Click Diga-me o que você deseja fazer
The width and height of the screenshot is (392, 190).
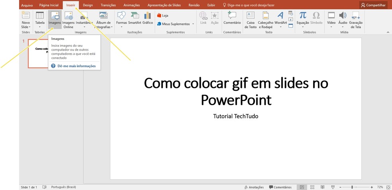point(249,5)
